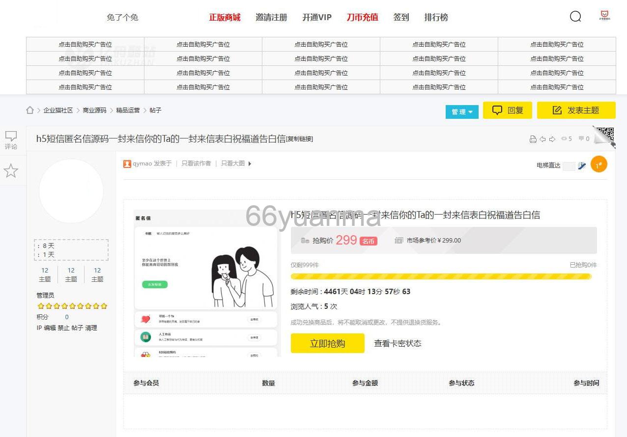The width and height of the screenshot is (627, 437).
Task: Click the 只看大图 link
Action: [232, 164]
